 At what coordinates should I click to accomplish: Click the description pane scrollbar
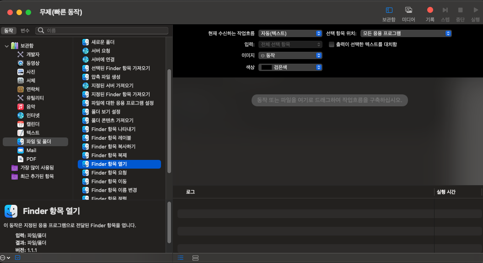pyautogui.click(x=169, y=222)
